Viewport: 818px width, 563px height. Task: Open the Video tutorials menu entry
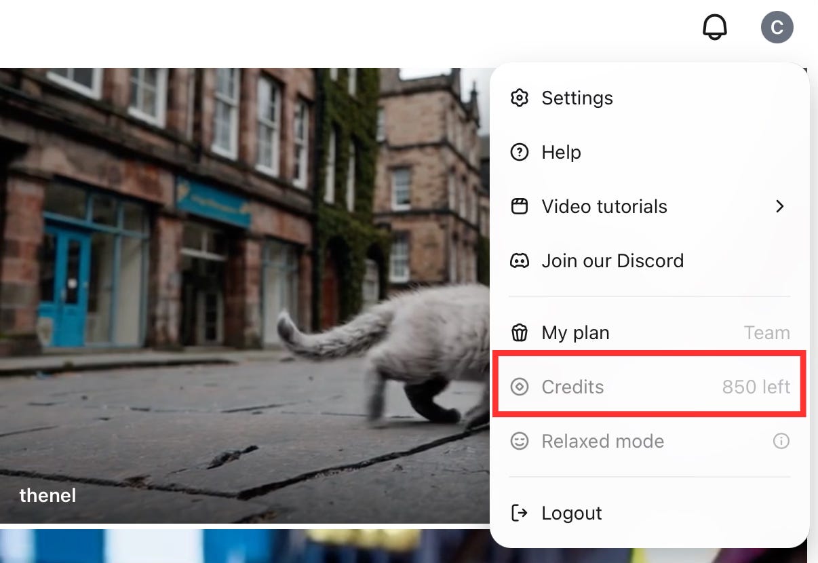pos(650,206)
